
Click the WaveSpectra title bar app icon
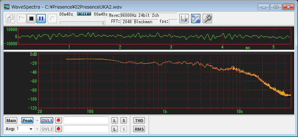pyautogui.click(x=7, y=7)
